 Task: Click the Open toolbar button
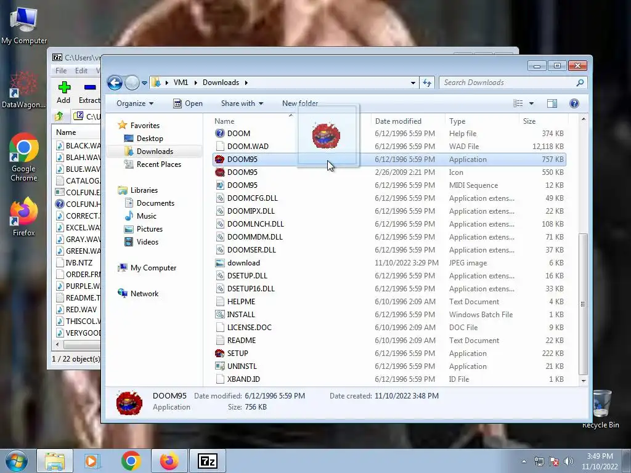pos(188,103)
